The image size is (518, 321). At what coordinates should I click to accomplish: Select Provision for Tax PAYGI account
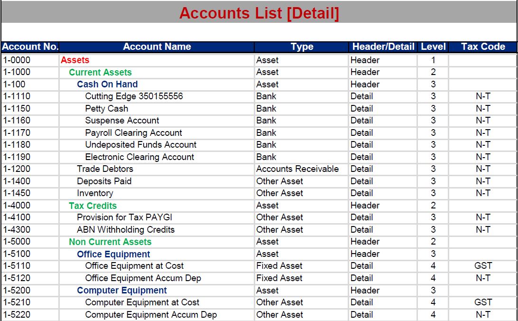tap(125, 217)
